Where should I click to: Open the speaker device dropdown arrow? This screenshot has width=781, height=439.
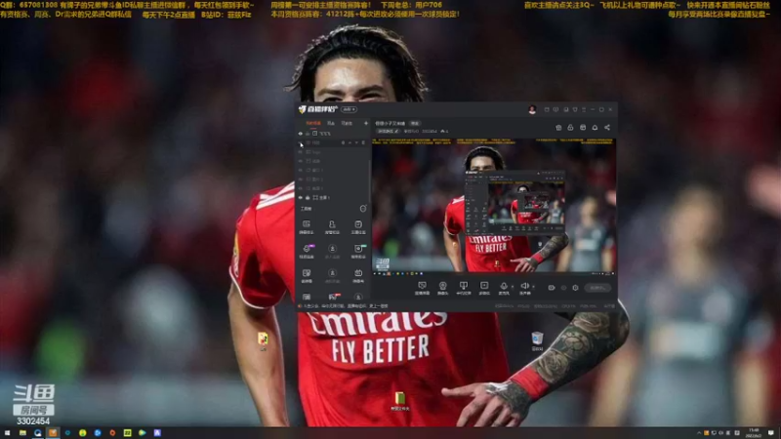[x=533, y=287]
